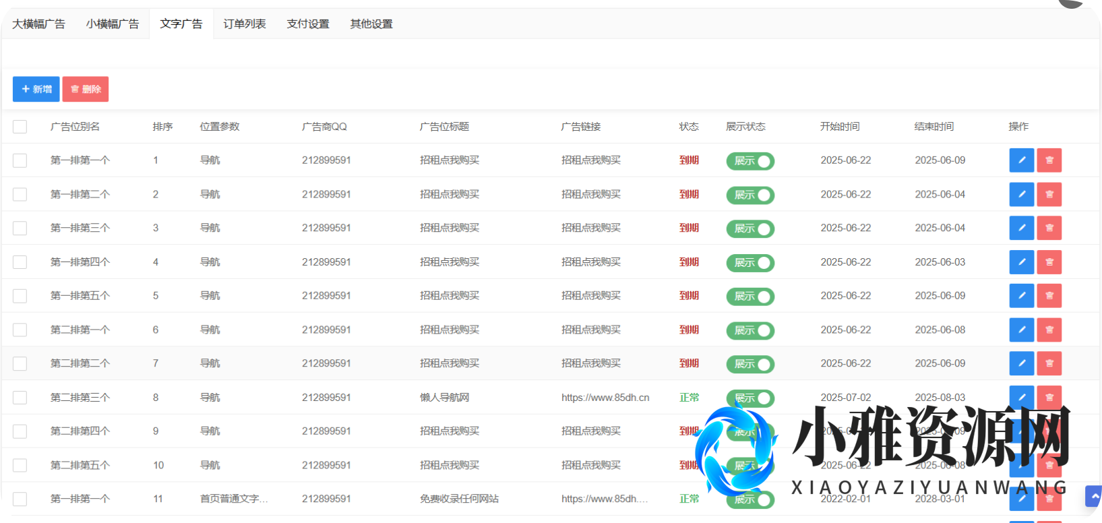Screen dimensions: 1102x523
Task: Click the 位置参数 column header
Action: click(220, 127)
